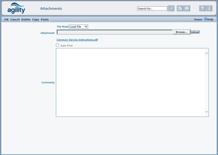Select OK in the toolbar

[6, 19]
